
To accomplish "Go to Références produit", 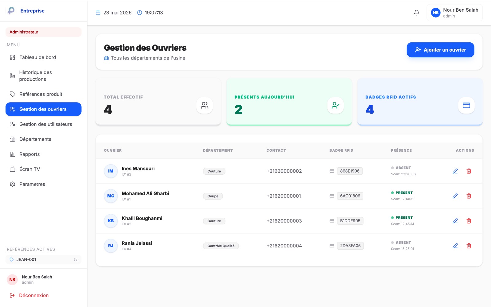I will click(x=43, y=94).
